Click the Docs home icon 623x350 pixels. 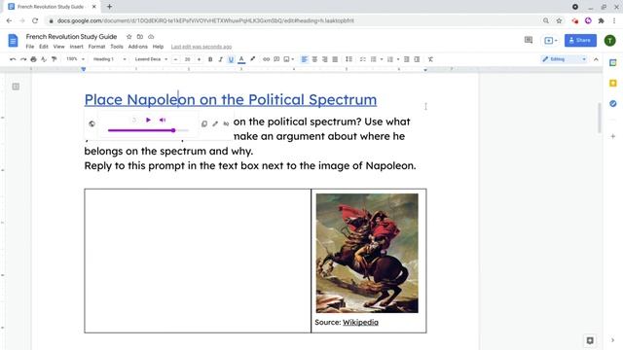point(13,41)
